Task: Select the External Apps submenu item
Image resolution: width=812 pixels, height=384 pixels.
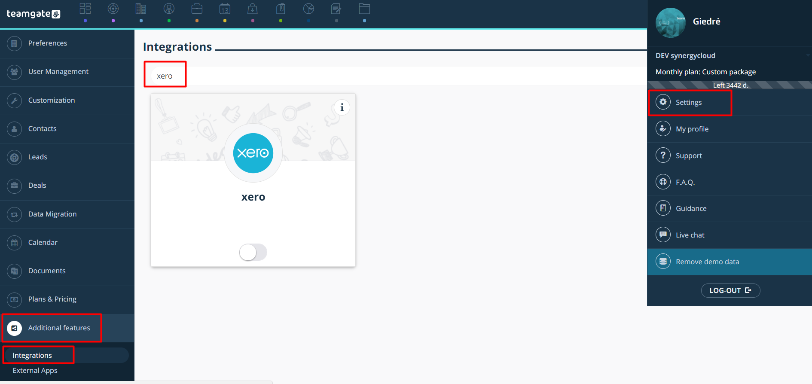Action: click(35, 370)
